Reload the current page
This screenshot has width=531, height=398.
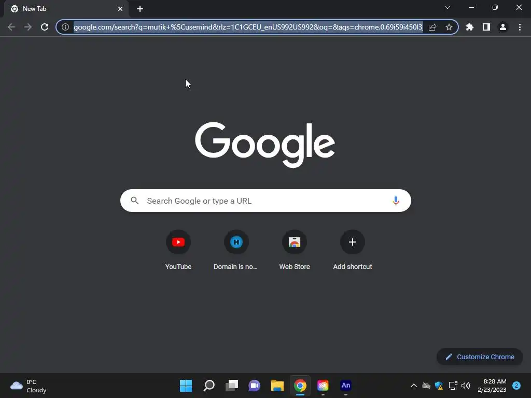[45, 27]
